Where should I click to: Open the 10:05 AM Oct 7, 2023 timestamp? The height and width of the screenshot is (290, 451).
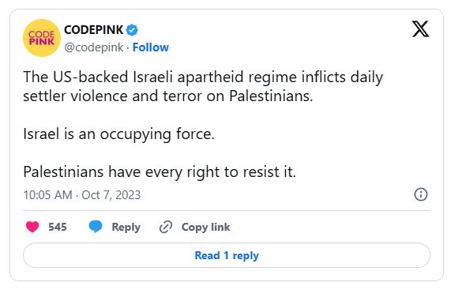[x=82, y=195]
